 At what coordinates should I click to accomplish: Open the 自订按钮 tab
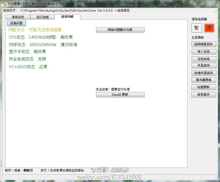[43, 17]
